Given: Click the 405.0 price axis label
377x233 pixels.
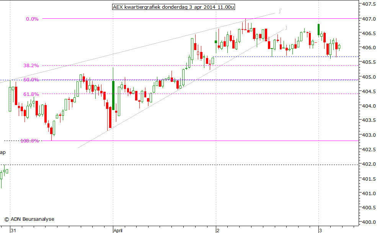Looking at the screenshot, I should pos(369,77).
